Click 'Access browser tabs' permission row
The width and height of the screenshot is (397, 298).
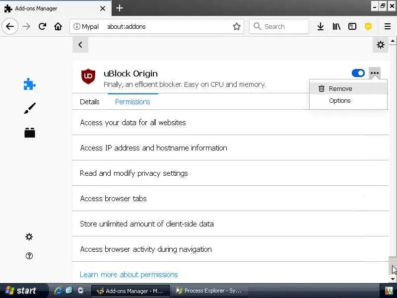point(230,198)
